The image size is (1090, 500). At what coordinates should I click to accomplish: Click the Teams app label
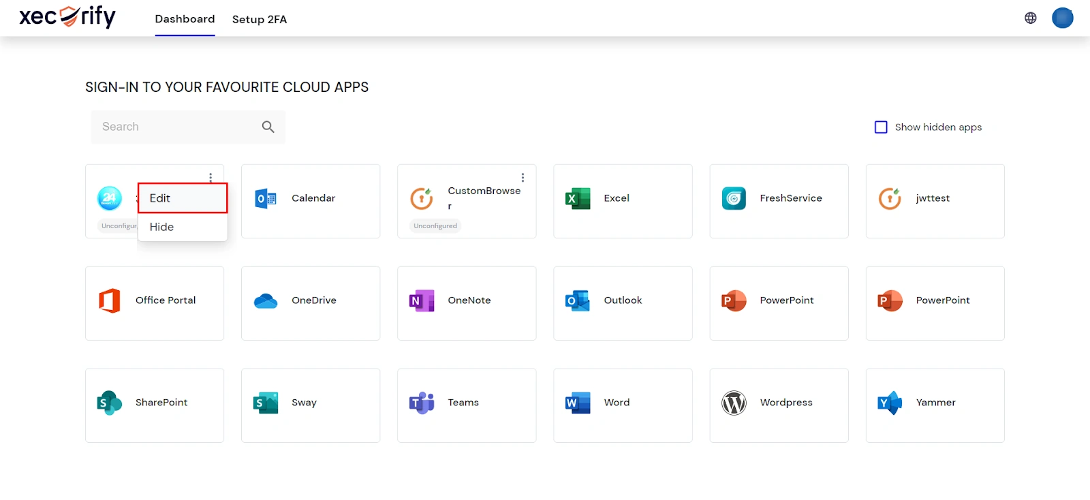pos(463,403)
